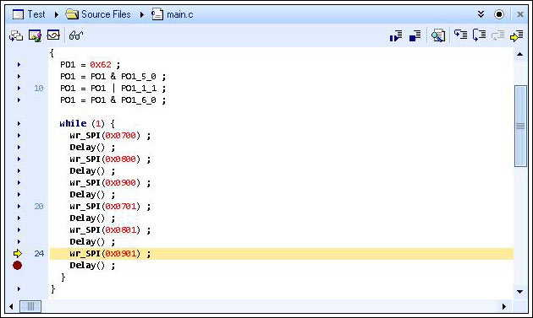Expand arrow after Test breadcrumb

click(x=57, y=14)
